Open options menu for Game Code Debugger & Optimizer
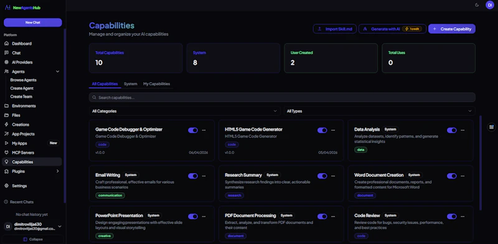The height and width of the screenshot is (244, 498). point(204,130)
